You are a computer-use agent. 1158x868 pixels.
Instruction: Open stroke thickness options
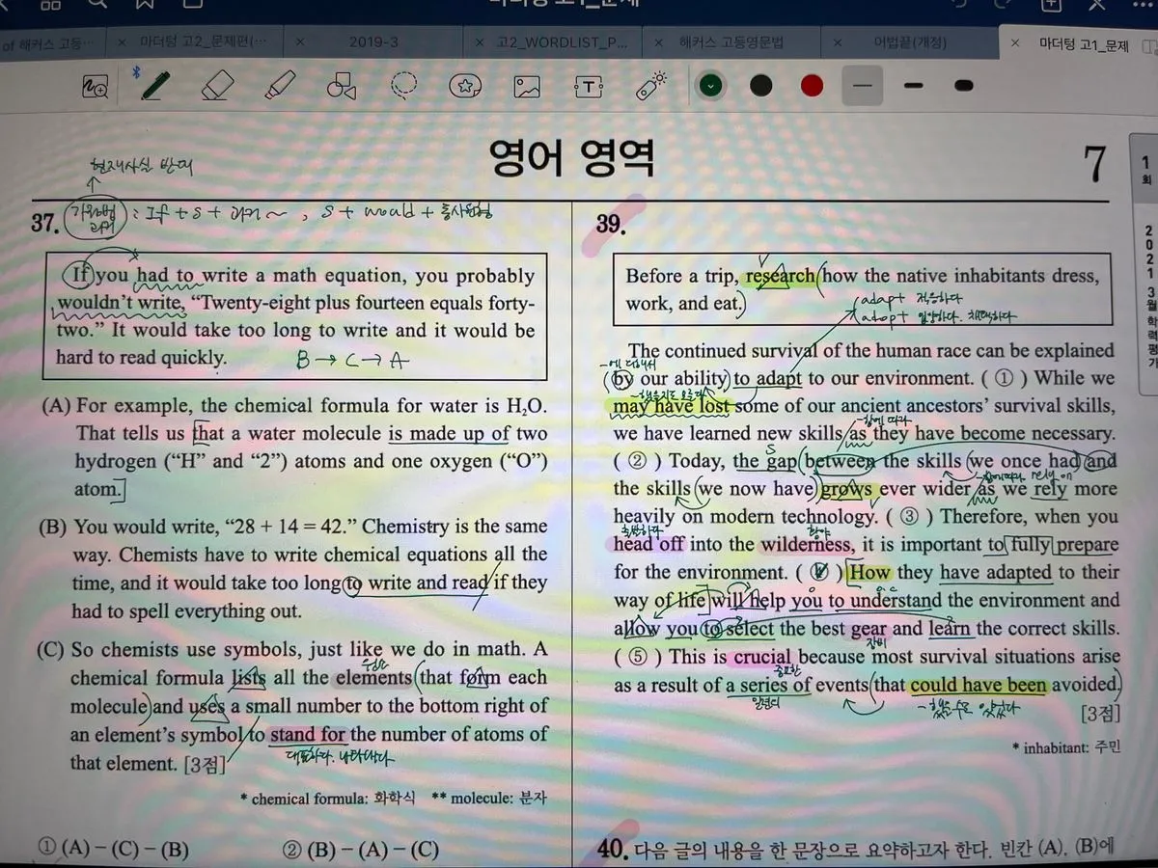point(862,85)
